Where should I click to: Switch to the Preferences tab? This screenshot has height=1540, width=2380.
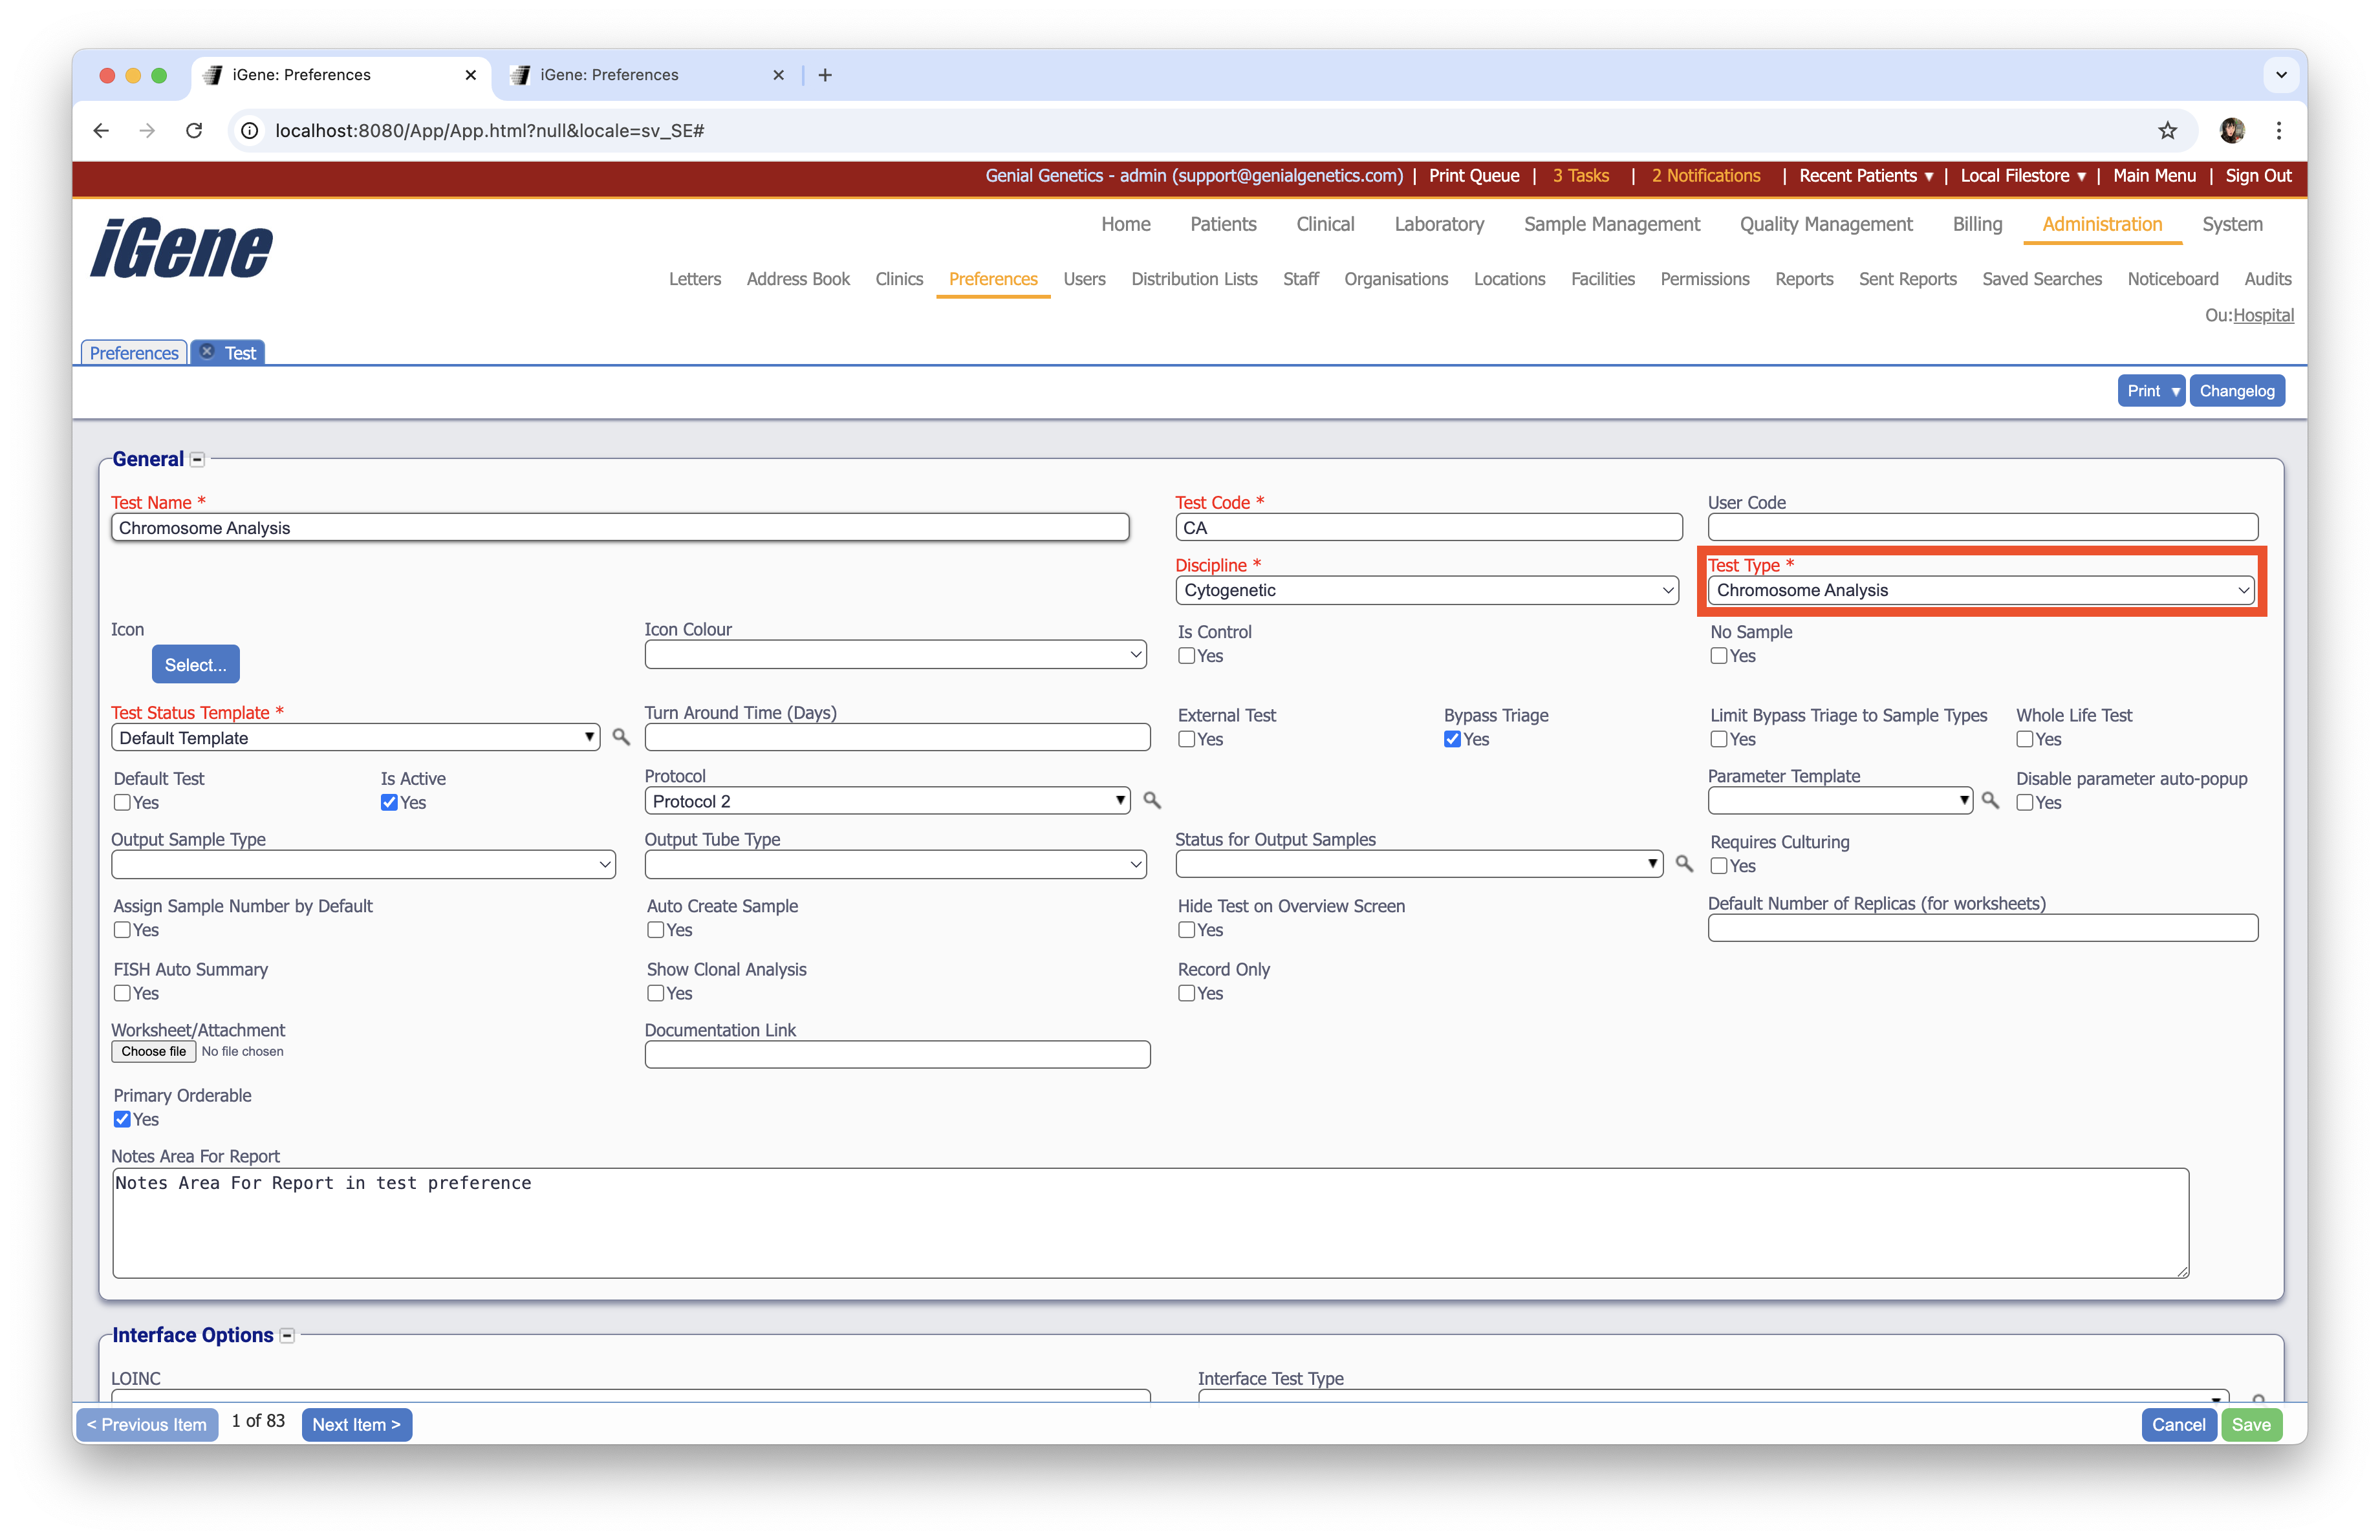point(134,353)
